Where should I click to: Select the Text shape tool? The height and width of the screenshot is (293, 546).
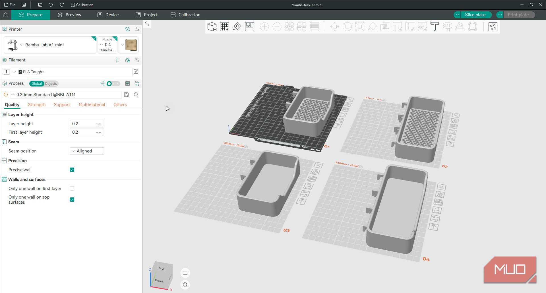pyautogui.click(x=435, y=27)
